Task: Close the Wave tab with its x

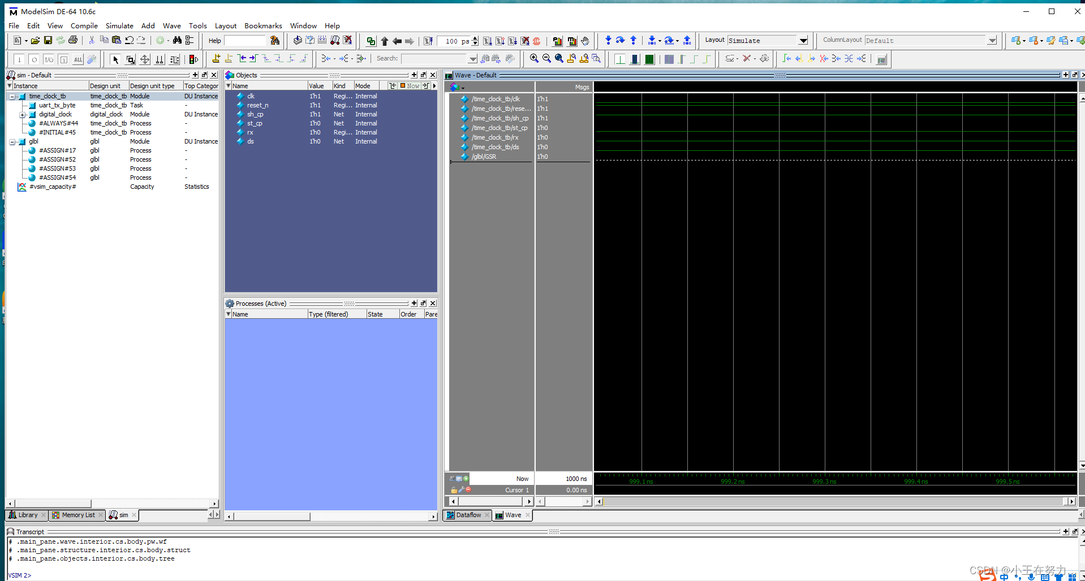Action: (527, 515)
